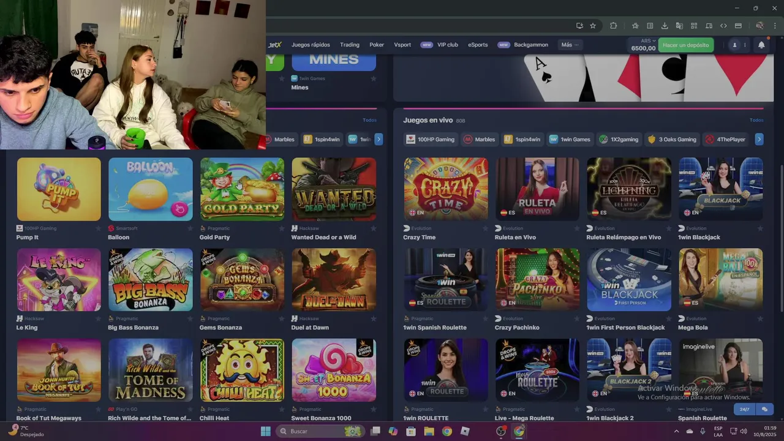Open the Poker tab

tap(377, 45)
